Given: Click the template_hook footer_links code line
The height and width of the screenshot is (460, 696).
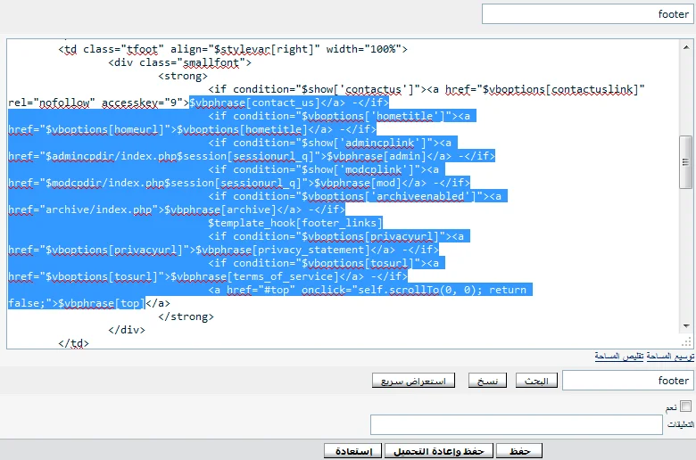Looking at the screenshot, I should (294, 223).
